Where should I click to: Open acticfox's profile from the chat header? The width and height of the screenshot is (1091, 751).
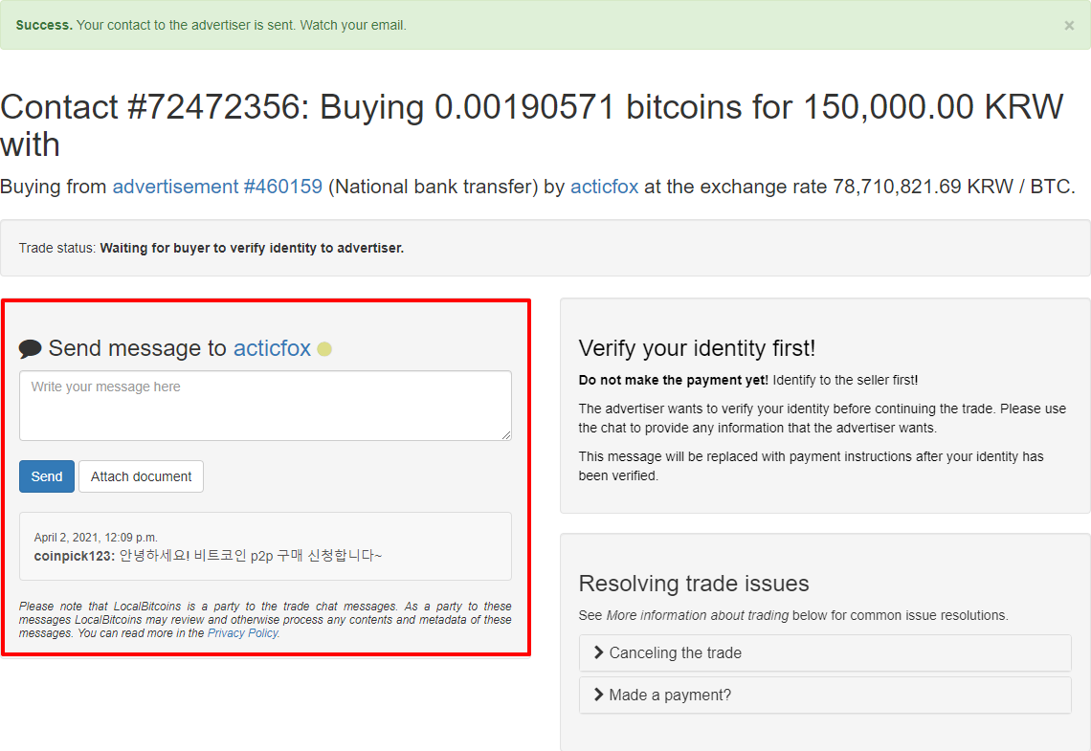coord(272,348)
